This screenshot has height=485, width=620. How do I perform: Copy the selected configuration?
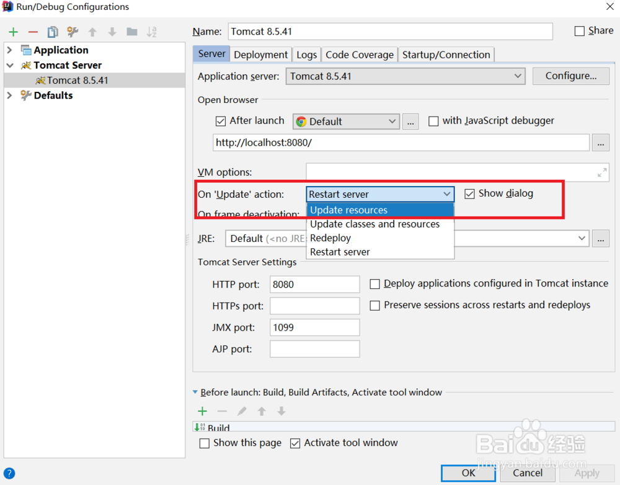53,32
